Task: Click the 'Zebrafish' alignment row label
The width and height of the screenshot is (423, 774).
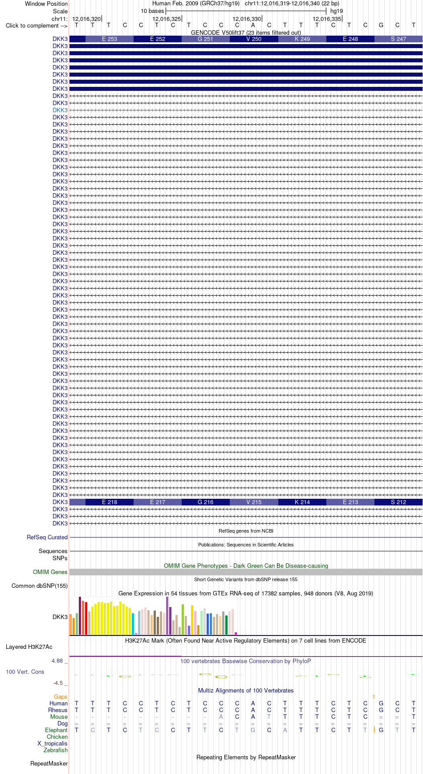Action: 56,750
